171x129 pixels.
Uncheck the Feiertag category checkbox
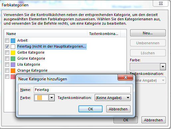(7, 47)
